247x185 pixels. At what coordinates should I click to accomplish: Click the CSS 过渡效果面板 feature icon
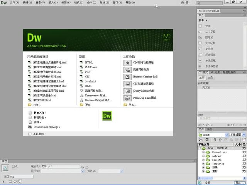tap(127, 84)
